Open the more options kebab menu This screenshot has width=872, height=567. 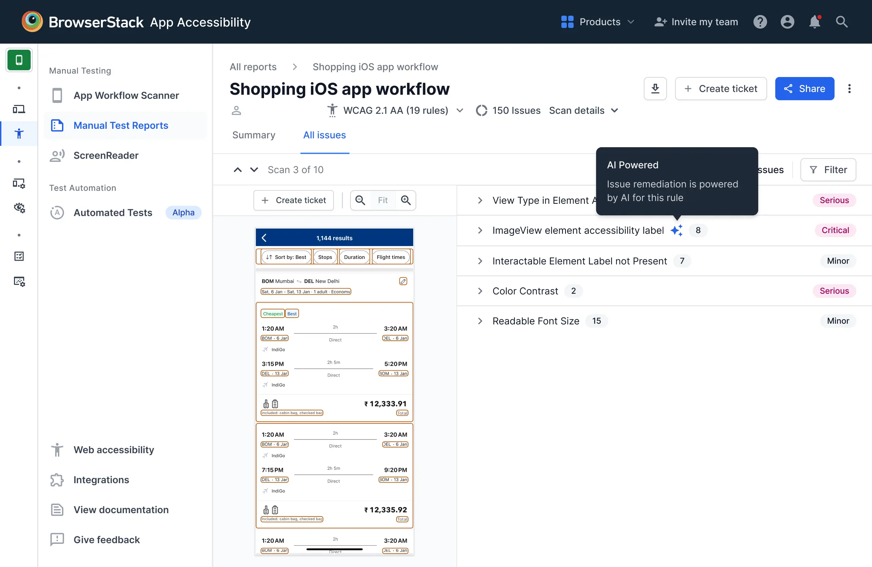point(849,89)
